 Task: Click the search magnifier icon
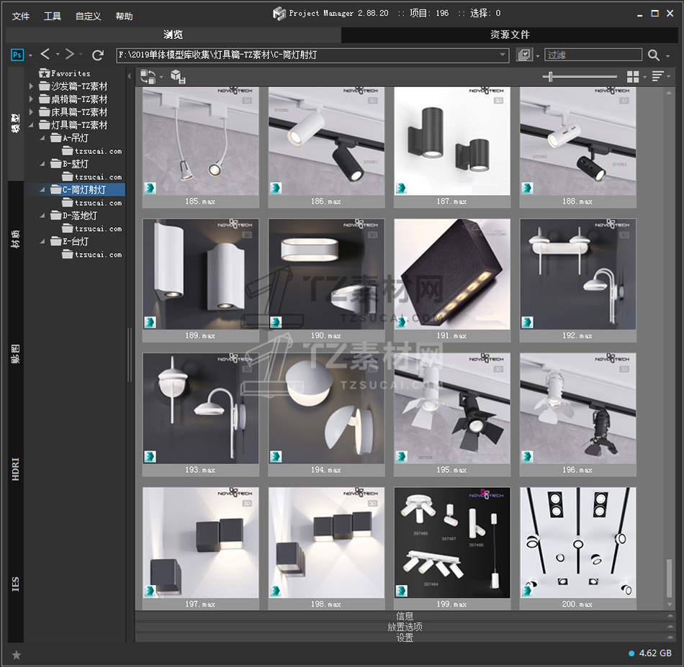653,55
